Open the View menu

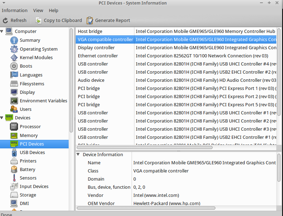(x=38, y=11)
